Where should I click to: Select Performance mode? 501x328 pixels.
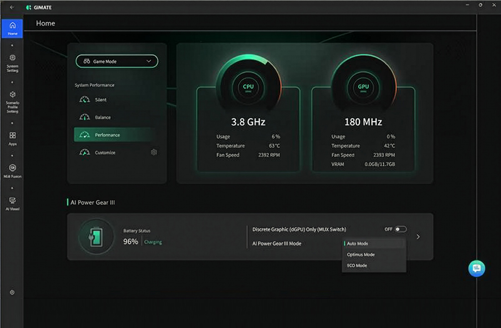point(114,135)
